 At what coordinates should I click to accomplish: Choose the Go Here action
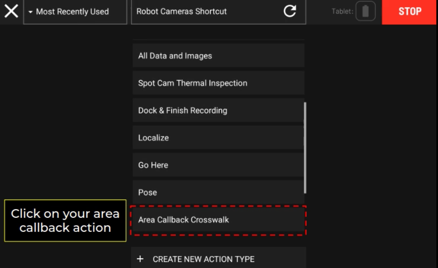click(x=218, y=165)
